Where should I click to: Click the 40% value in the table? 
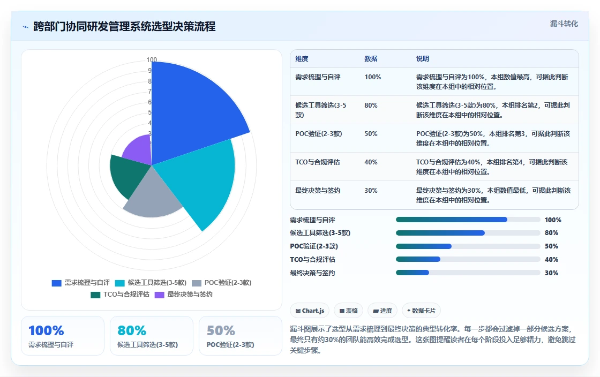pyautogui.click(x=371, y=162)
